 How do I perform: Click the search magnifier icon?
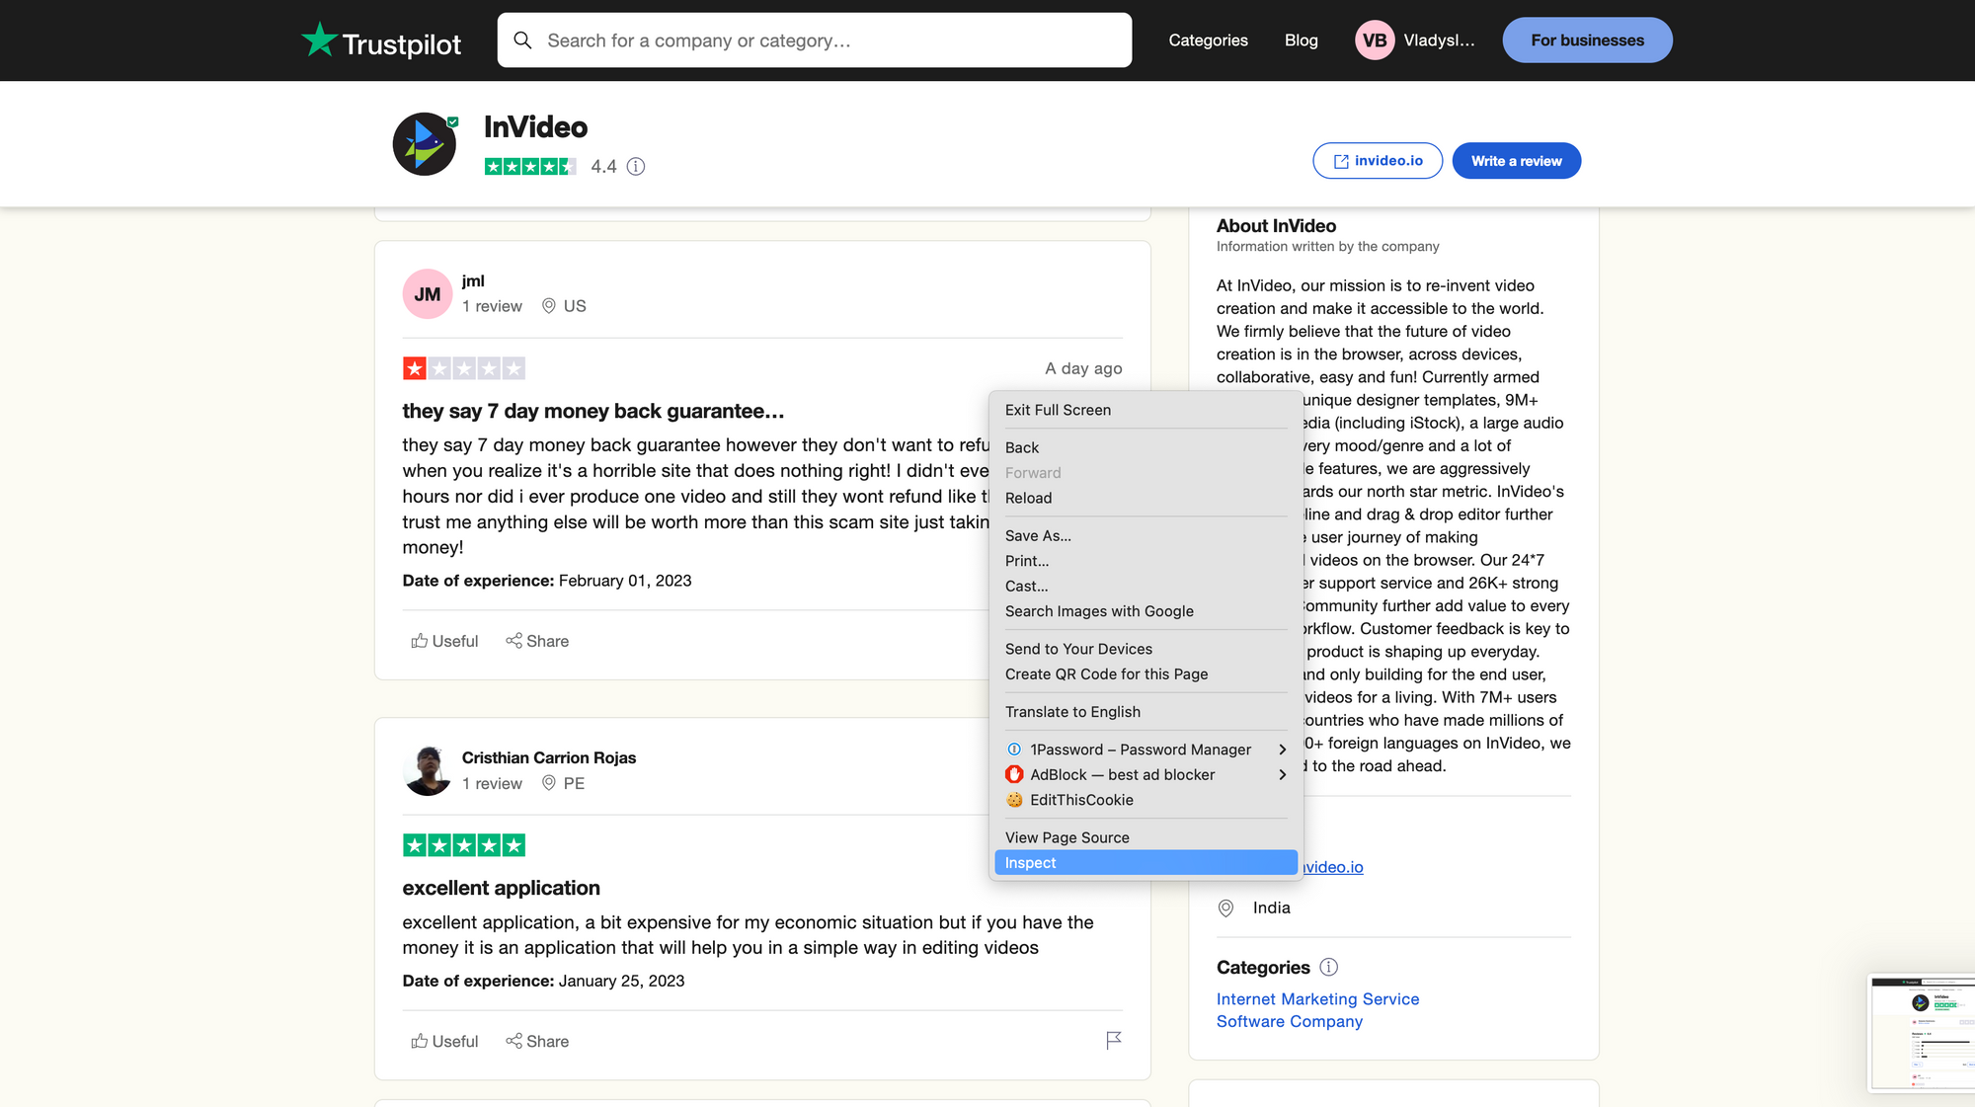tap(523, 40)
